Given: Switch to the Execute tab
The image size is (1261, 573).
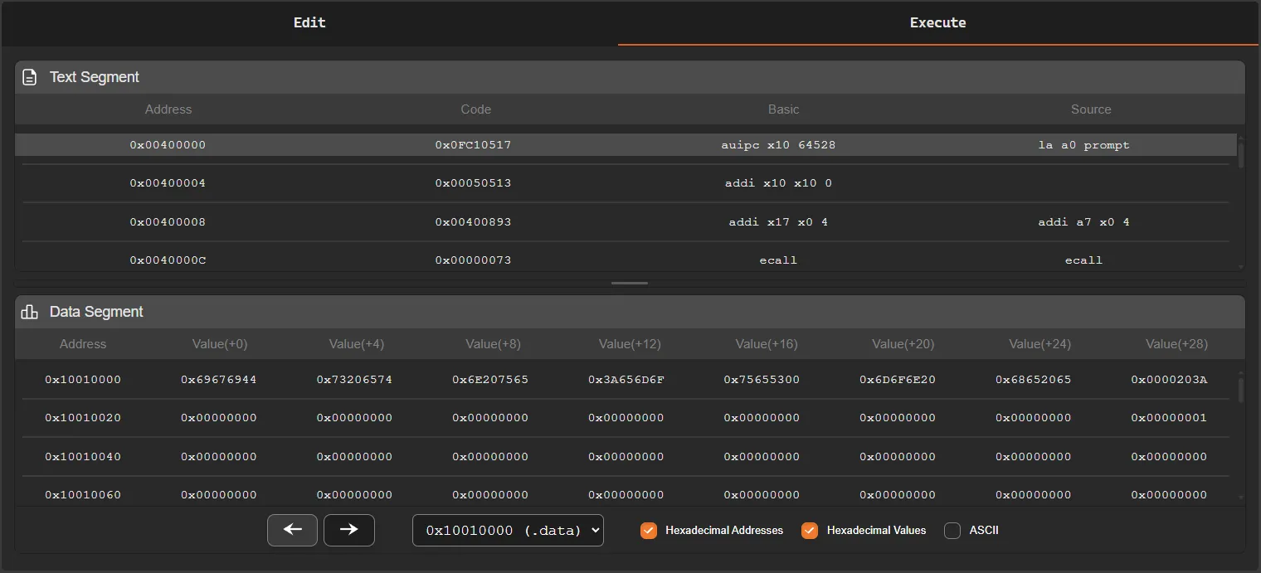Looking at the screenshot, I should coord(937,22).
